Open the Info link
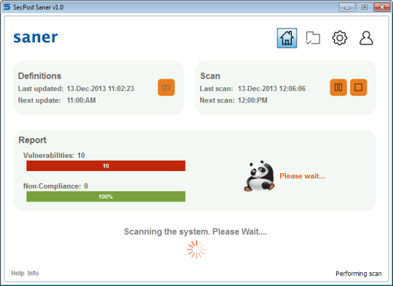Viewport: 393px width, 286px height. pos(33,273)
